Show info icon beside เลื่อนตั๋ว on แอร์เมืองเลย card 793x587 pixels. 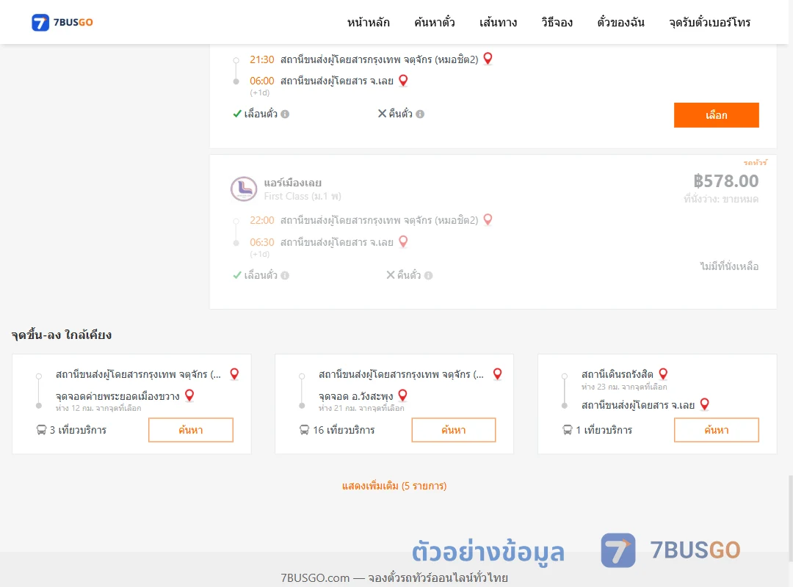285,276
